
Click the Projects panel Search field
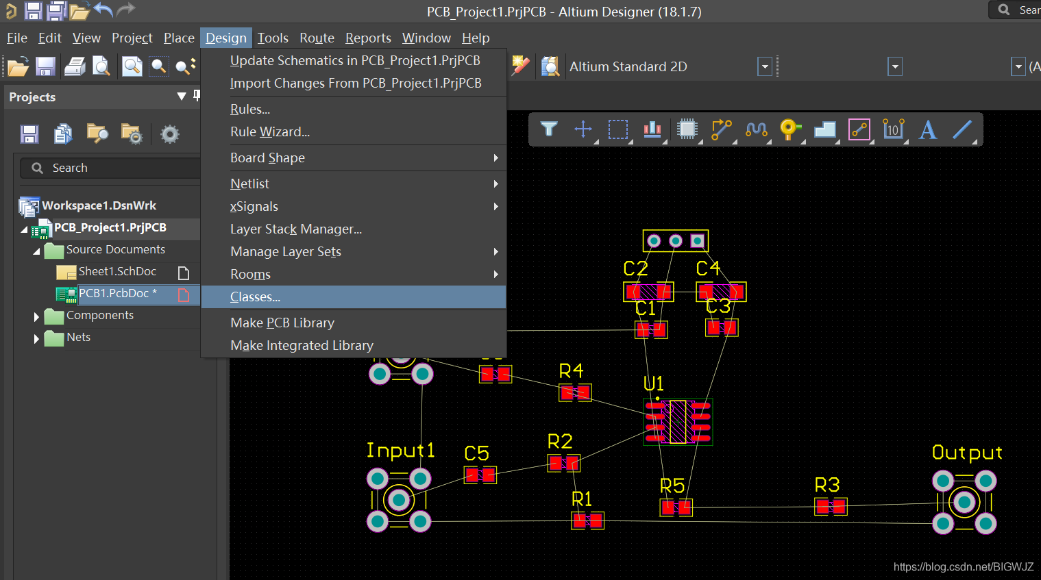pyautogui.click(x=110, y=168)
